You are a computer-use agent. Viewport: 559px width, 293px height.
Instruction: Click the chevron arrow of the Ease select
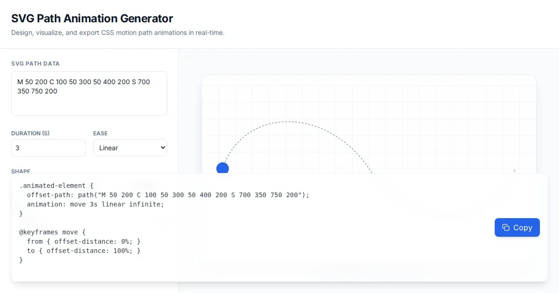(x=163, y=148)
